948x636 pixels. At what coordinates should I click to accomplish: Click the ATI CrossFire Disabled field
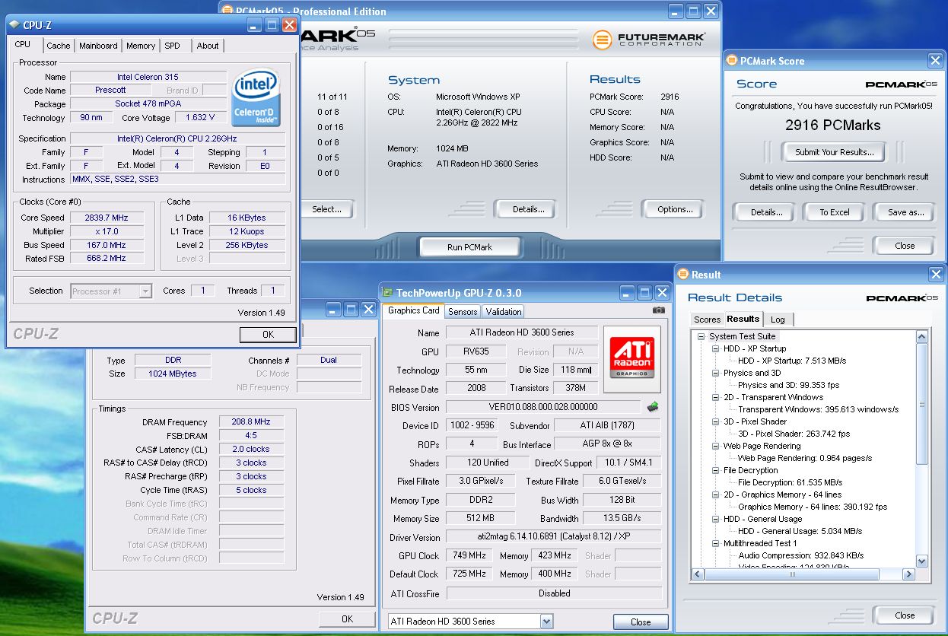[554, 593]
